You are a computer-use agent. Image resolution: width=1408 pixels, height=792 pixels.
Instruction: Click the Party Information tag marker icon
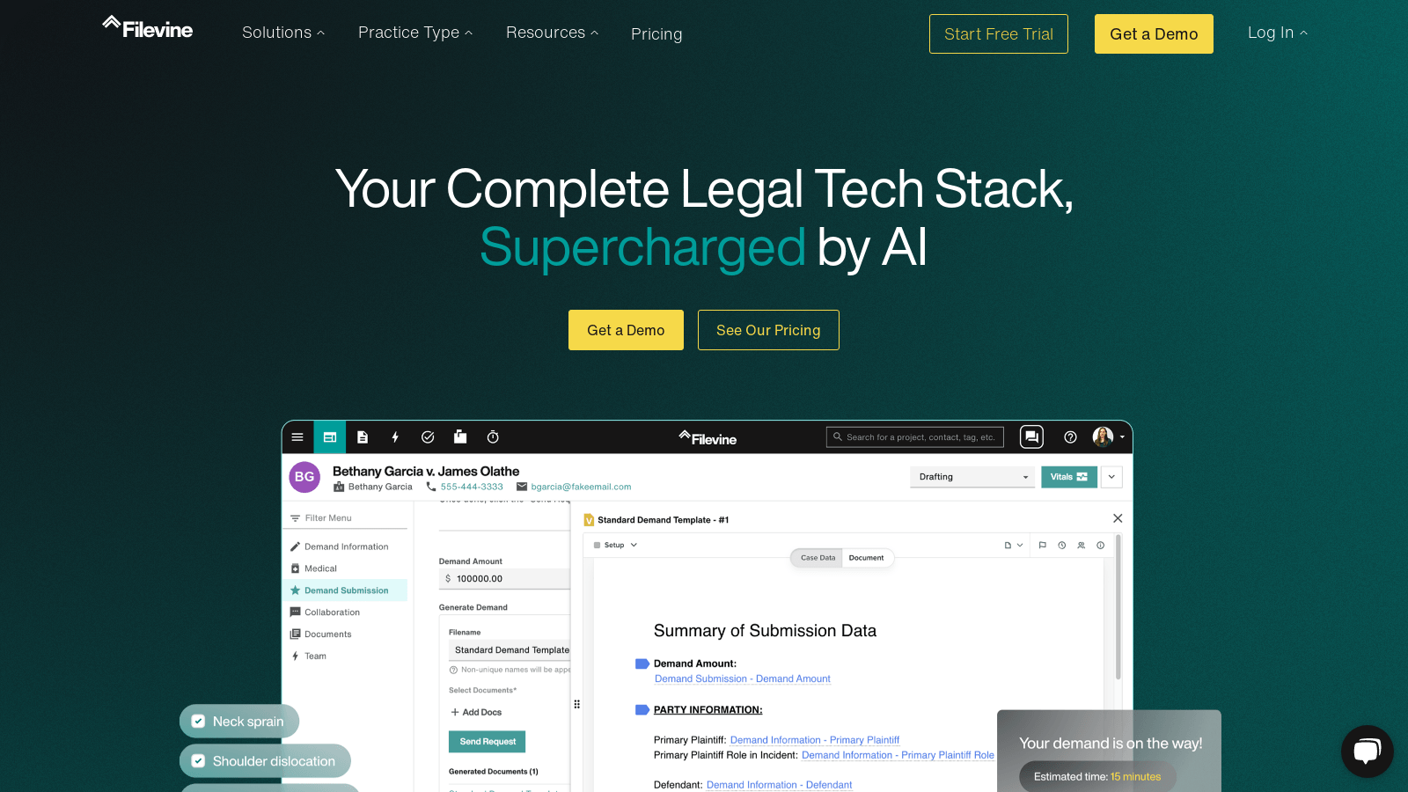642,709
